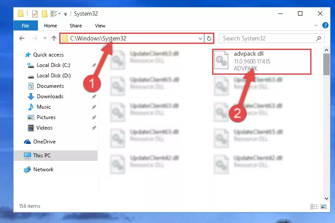The width and height of the screenshot is (335, 223).
Task: Click the New folder quick access icon
Action: [x=44, y=14]
